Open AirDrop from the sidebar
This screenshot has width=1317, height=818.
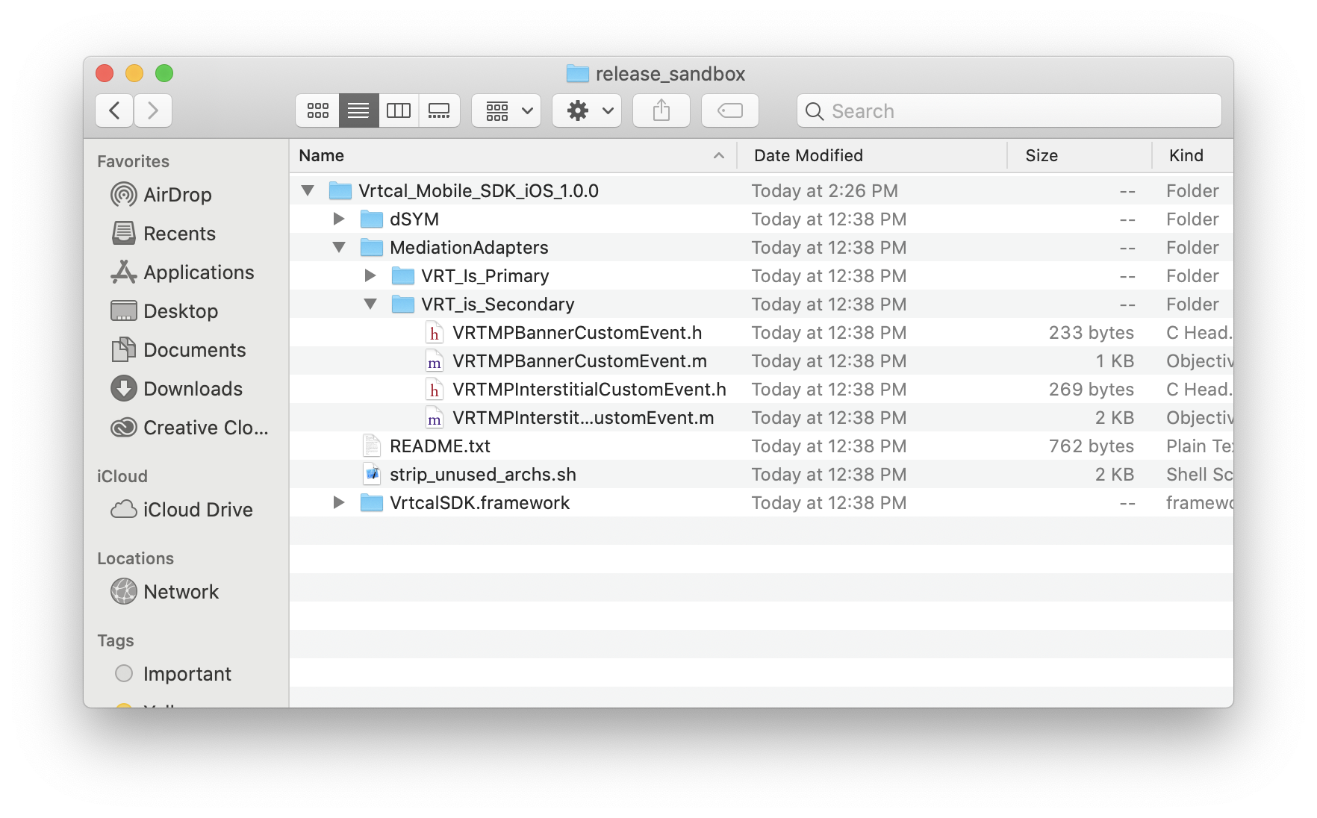177,195
